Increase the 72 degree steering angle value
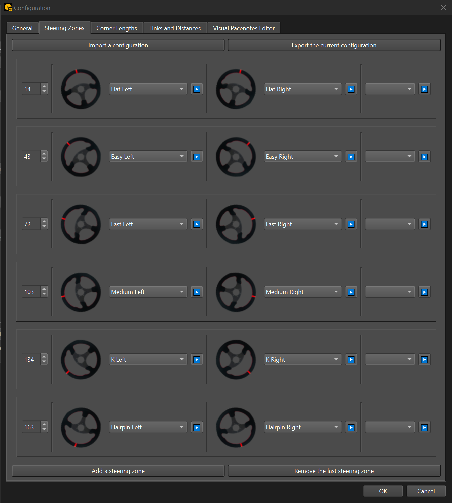This screenshot has width=452, height=503. 44,221
